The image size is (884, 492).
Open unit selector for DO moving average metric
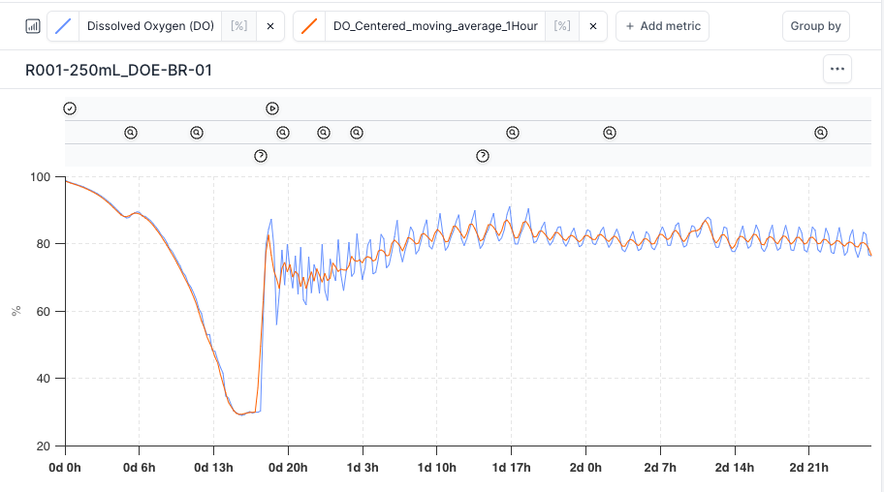561,26
